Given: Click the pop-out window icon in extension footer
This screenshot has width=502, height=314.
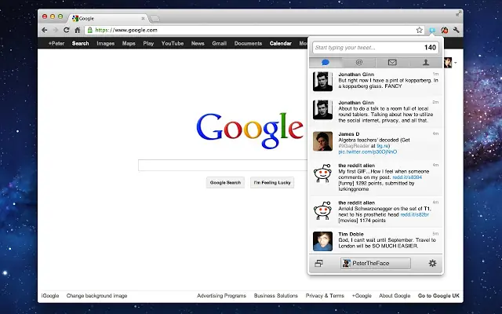Looking at the screenshot, I should [x=319, y=264].
